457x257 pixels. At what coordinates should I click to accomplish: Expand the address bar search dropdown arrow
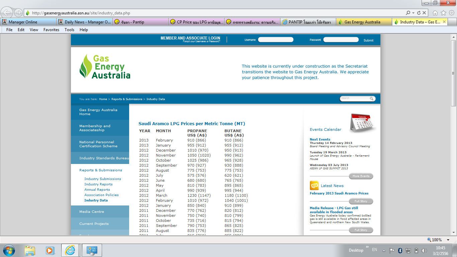tap(414, 13)
